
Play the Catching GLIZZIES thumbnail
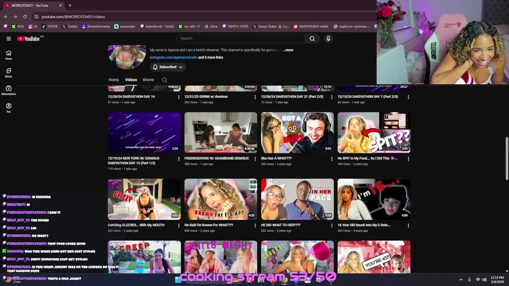point(144,199)
